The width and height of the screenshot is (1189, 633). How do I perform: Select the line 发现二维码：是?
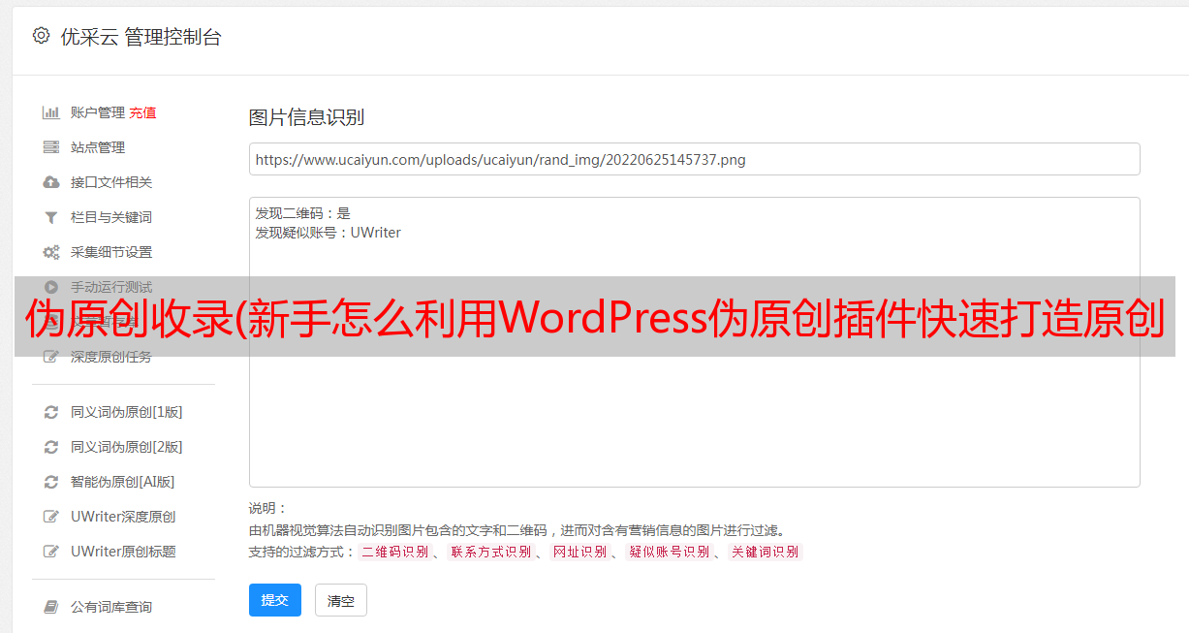coord(303,213)
